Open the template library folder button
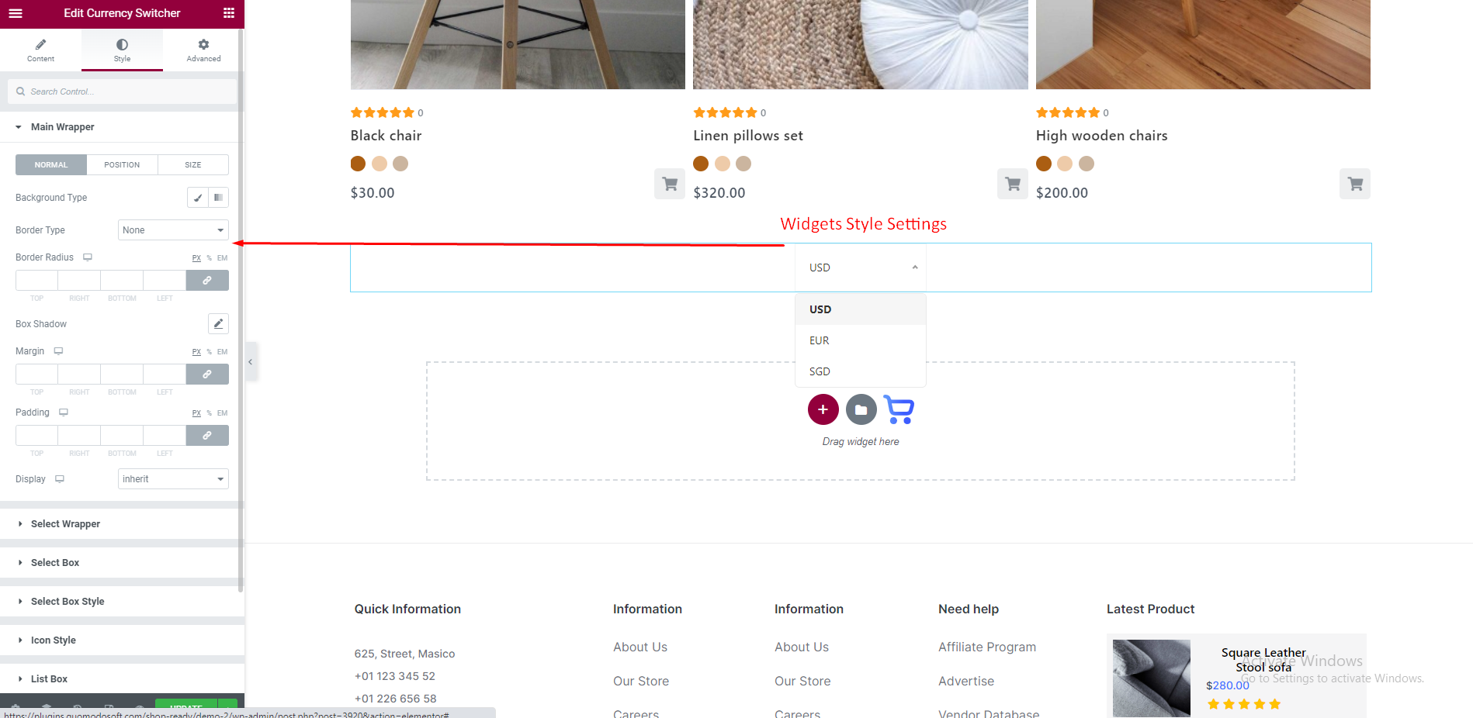Image resolution: width=1473 pixels, height=718 pixels. [x=861, y=409]
